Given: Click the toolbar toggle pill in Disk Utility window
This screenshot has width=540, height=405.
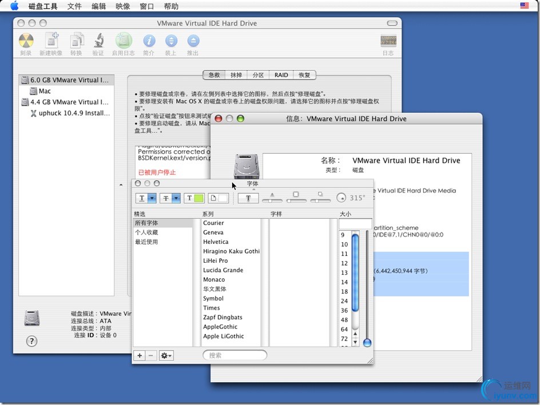Looking at the screenshot, I should point(392,23).
